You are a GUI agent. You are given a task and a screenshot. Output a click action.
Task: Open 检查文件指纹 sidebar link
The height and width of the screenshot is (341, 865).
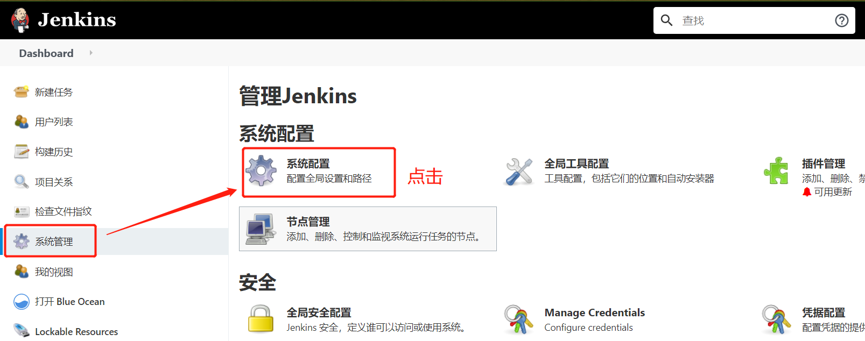[x=64, y=211]
